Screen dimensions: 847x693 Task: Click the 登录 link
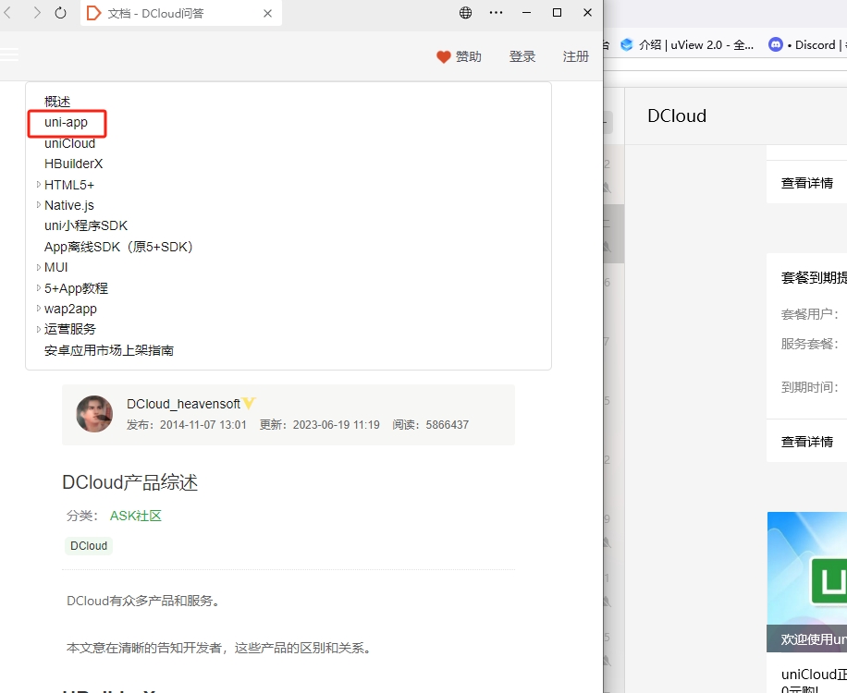(x=522, y=56)
